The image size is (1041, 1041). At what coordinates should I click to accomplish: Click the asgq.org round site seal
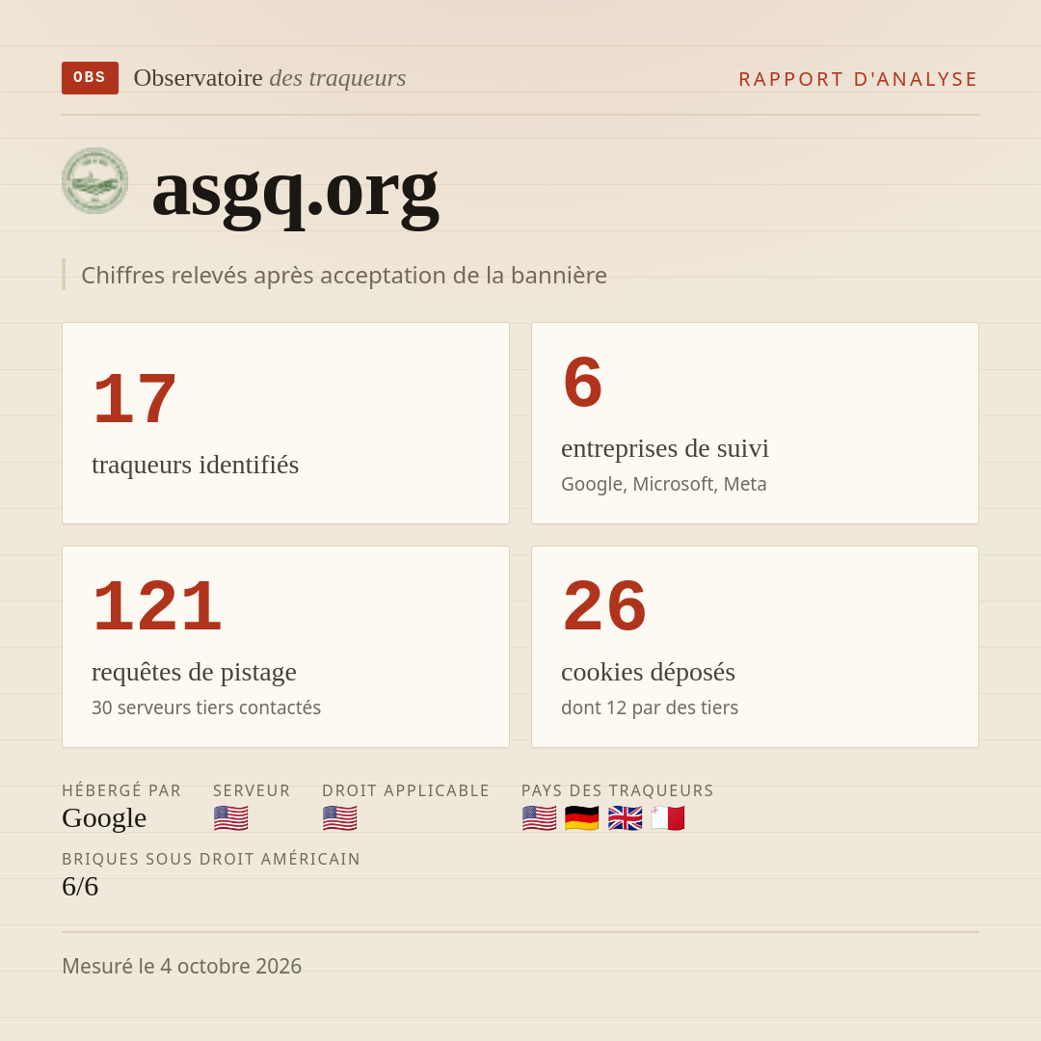point(94,180)
